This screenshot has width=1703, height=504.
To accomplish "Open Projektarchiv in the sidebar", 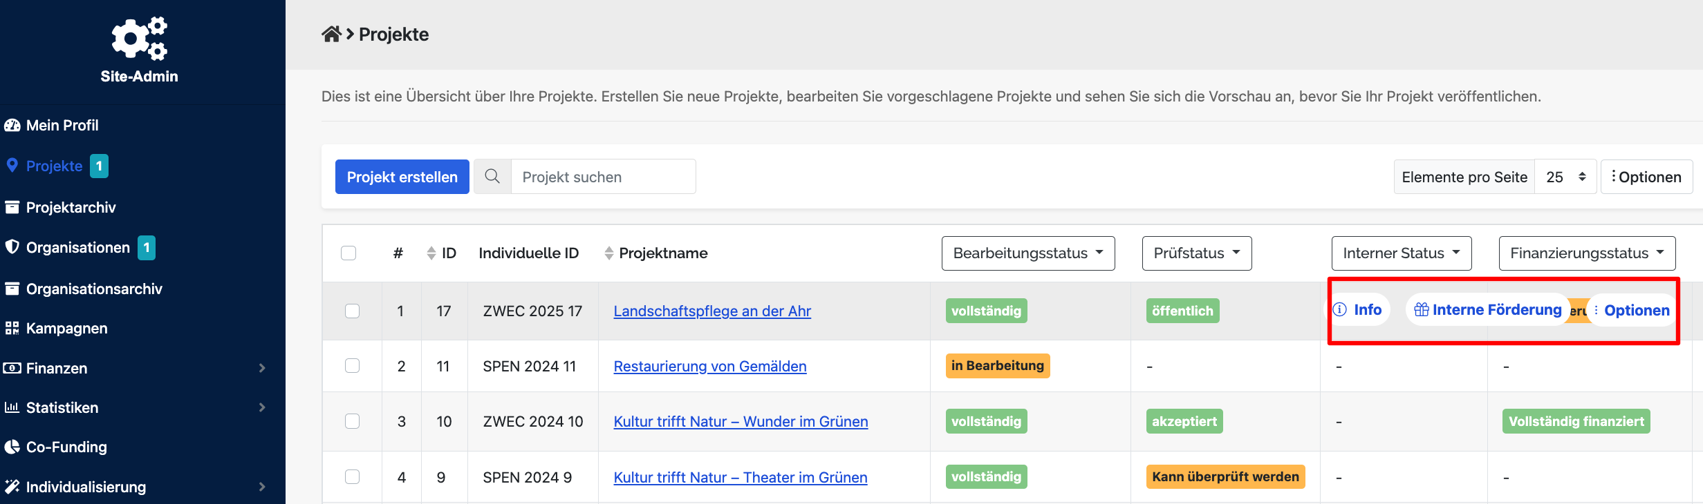I will tap(71, 208).
